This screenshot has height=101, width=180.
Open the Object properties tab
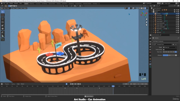pyautogui.click(x=150, y=59)
